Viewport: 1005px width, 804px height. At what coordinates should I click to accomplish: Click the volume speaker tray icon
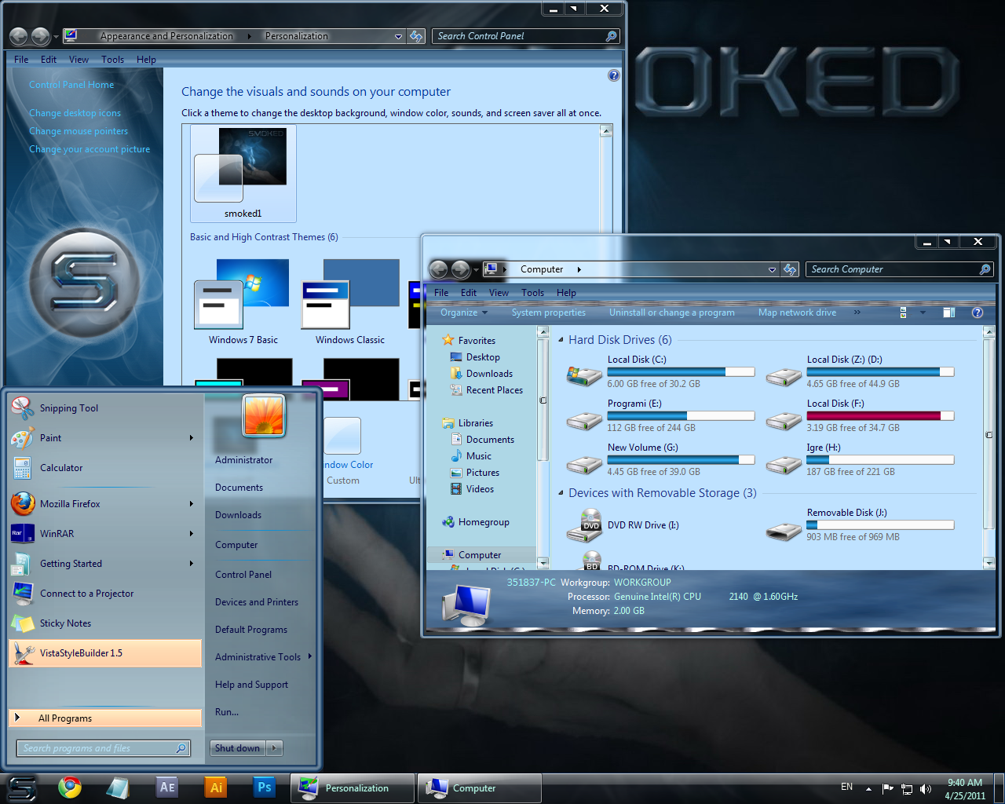click(926, 789)
